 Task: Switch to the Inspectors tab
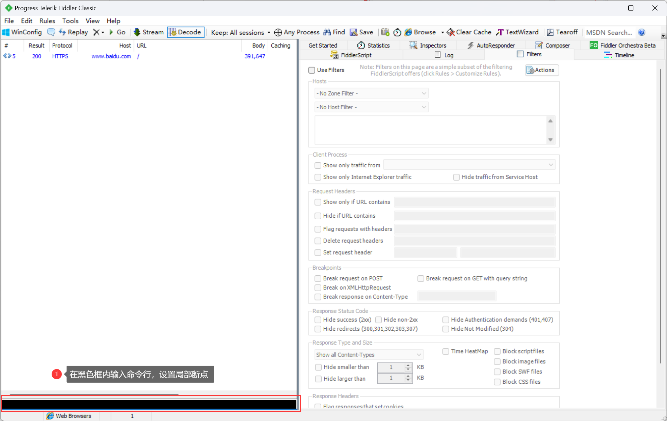(428, 45)
